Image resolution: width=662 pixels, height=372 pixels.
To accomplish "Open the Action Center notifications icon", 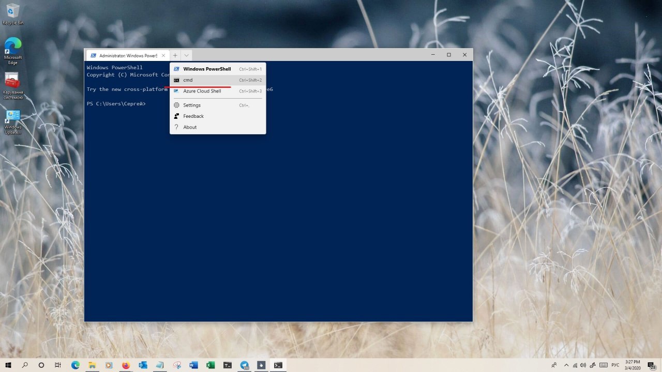I will tap(652, 365).
